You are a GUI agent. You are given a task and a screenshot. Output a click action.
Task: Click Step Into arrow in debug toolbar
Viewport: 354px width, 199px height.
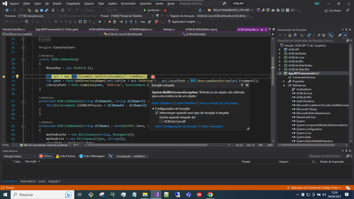pos(126,22)
